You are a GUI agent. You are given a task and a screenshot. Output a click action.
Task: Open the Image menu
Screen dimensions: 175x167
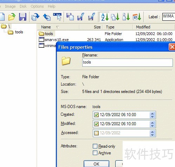pyautogui.click(x=10, y=6)
